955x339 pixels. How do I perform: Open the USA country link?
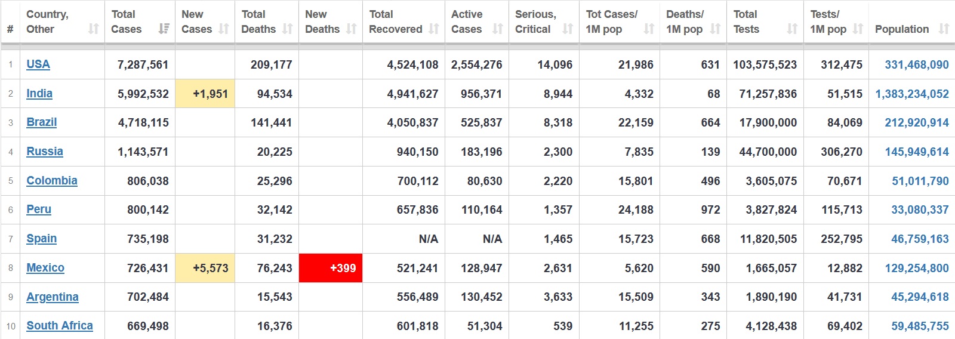[38, 64]
